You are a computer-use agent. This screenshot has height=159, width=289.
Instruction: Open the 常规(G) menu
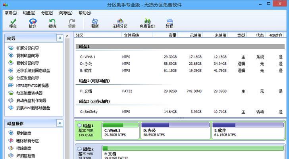pos(11,13)
